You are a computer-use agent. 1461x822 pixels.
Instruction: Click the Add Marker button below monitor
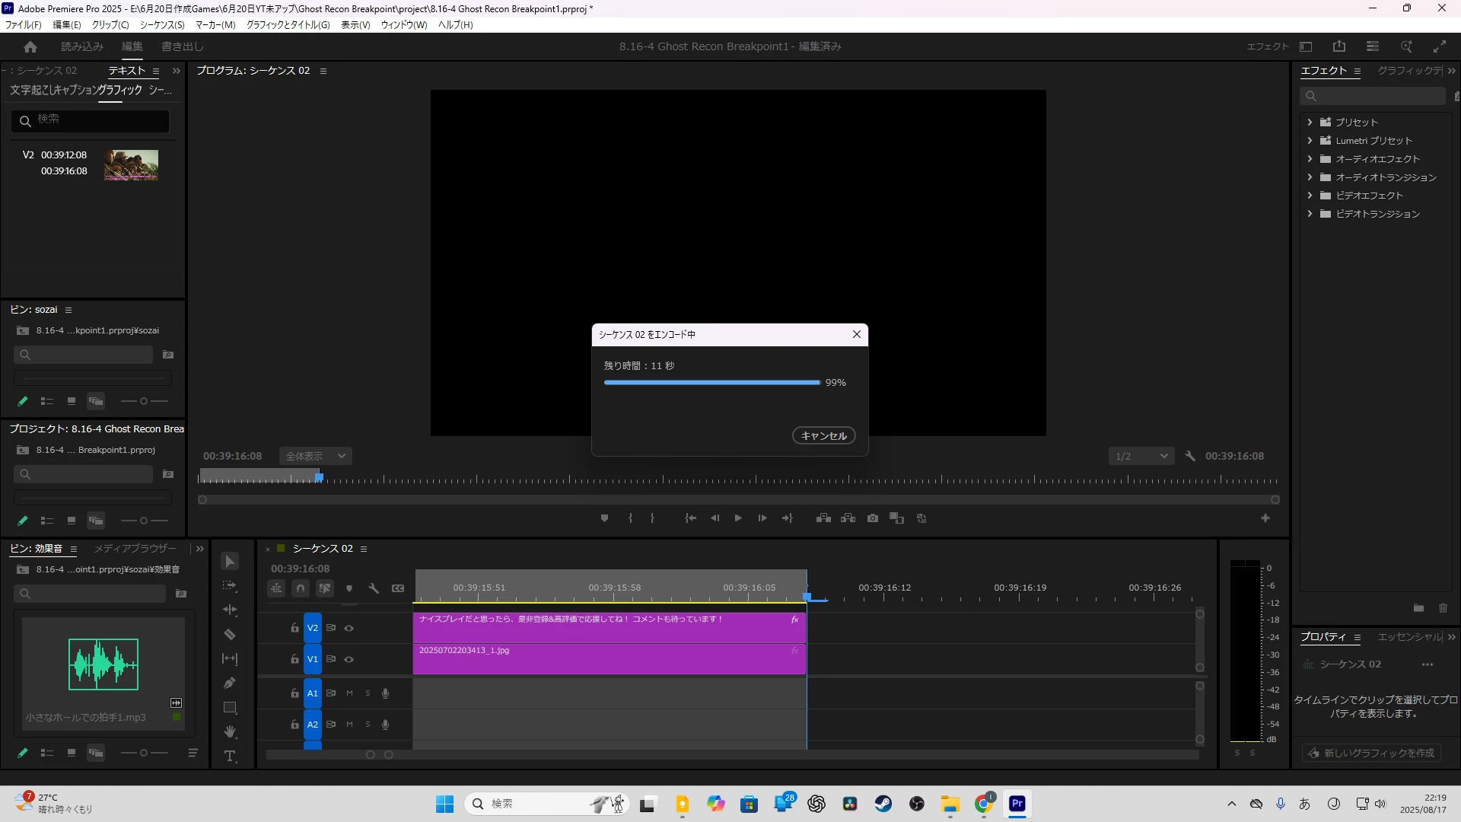[604, 518]
